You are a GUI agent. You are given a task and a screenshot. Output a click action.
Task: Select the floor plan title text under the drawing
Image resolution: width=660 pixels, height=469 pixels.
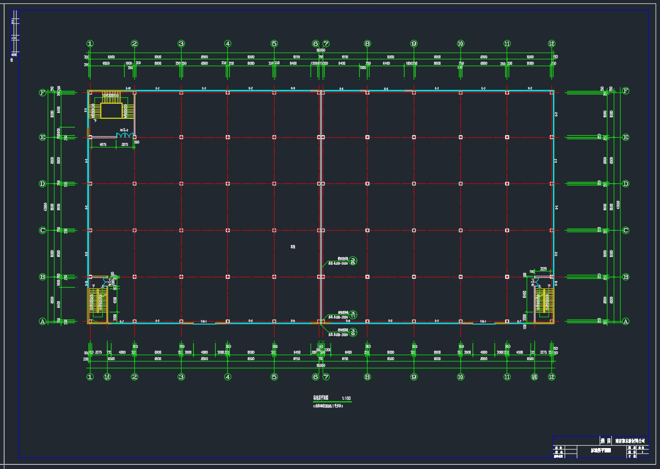pos(321,398)
